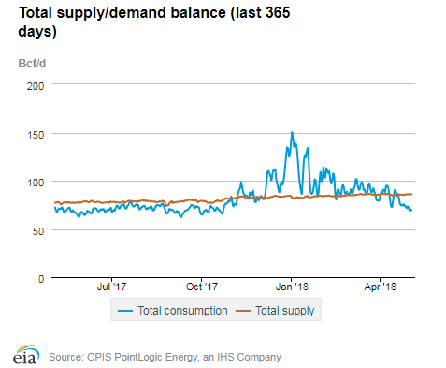Click the '0' y-axis label
This screenshot has height=368, width=446.
point(41,279)
